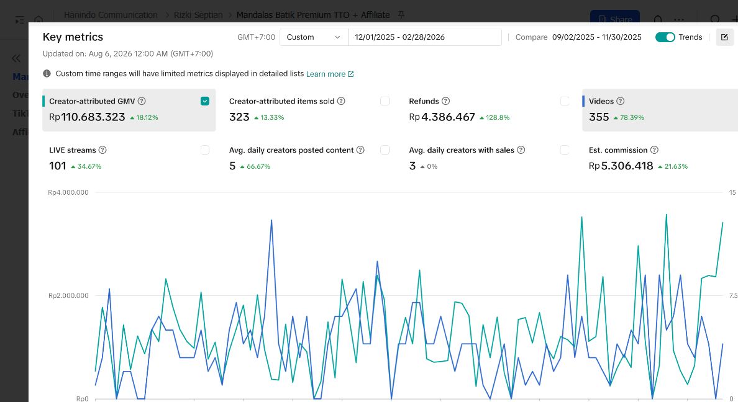The image size is (738, 402).
Task: Check the Avg. daily creators with sales checkbox
Action: pyautogui.click(x=565, y=150)
